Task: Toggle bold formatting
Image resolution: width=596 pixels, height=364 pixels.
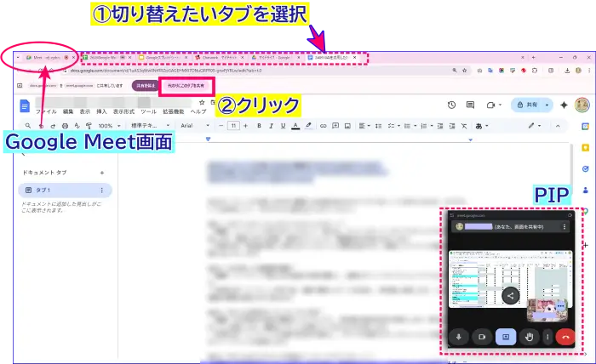Action: pyautogui.click(x=259, y=126)
